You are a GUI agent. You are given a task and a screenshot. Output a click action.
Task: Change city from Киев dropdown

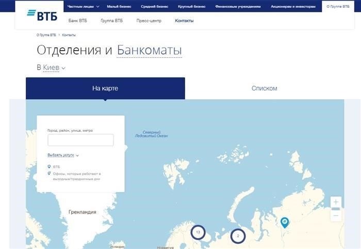click(54, 68)
